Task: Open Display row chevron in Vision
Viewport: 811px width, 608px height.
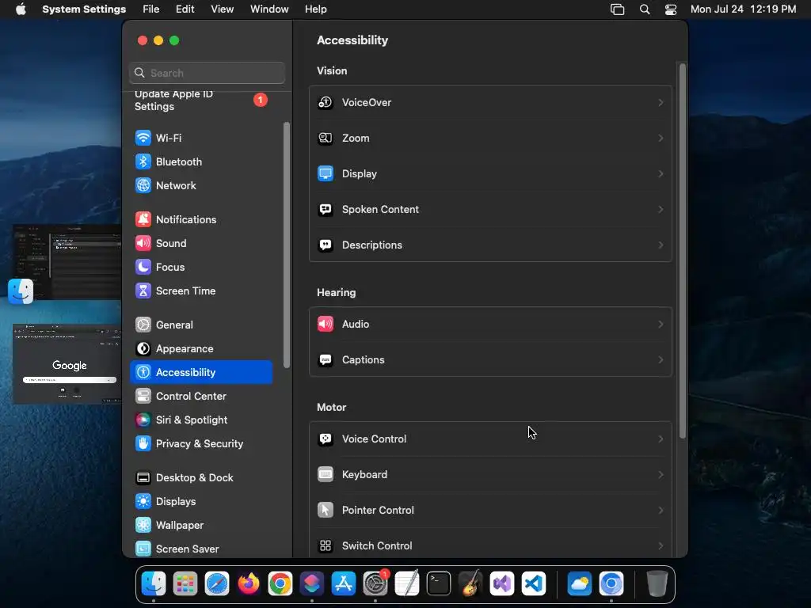Action: pos(661,173)
